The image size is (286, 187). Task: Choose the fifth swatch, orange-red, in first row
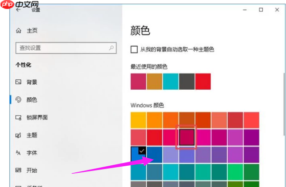203,120
